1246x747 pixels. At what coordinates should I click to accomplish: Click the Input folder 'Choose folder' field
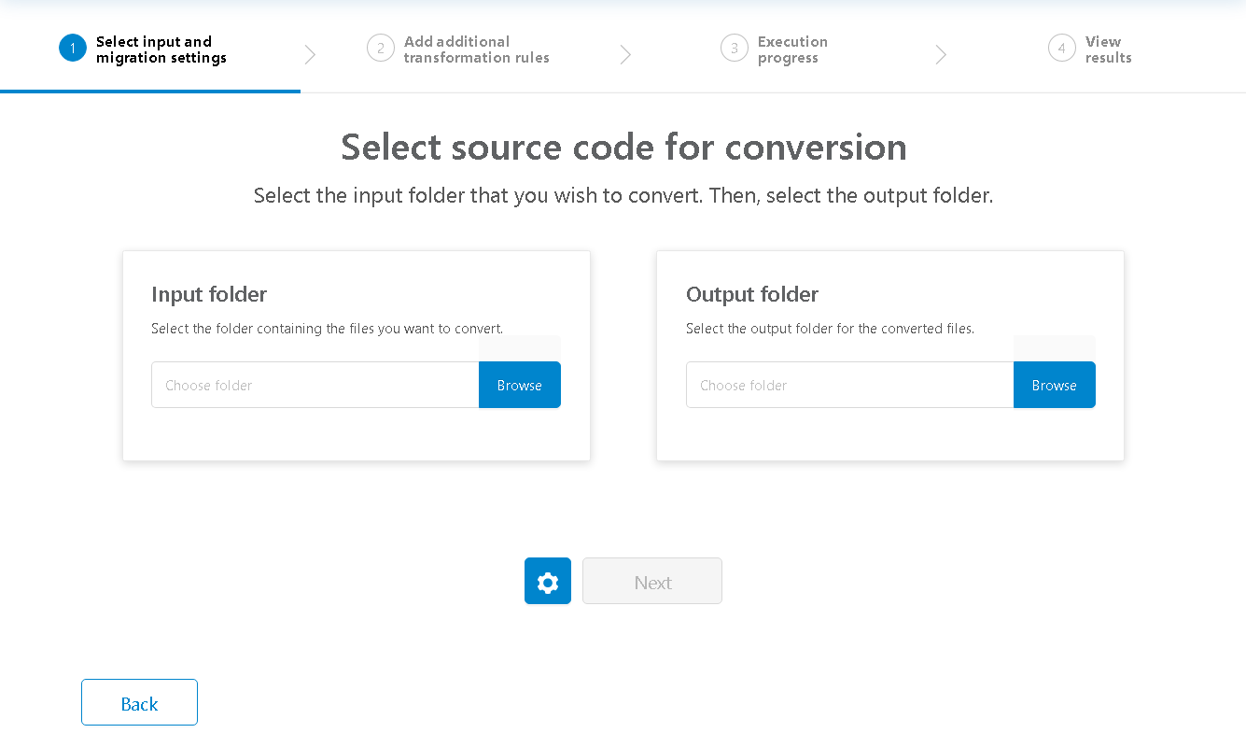[315, 385]
